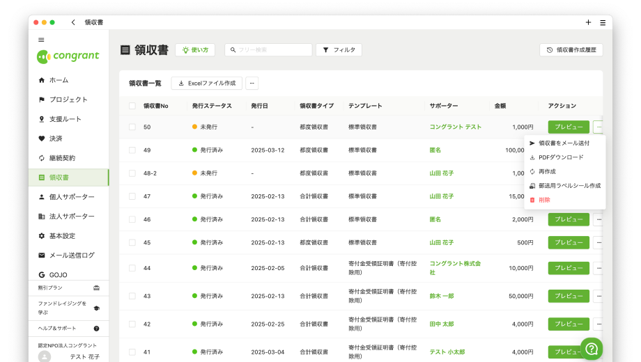
Task: Check the box for receipt No 49
Action: click(132, 150)
